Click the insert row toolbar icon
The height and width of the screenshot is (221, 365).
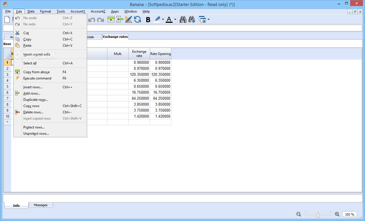click(111, 20)
